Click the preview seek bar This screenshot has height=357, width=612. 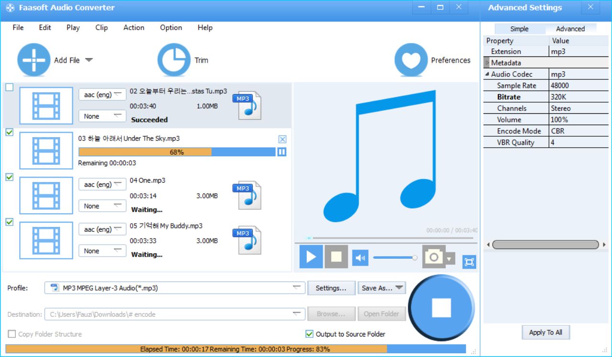click(x=390, y=238)
